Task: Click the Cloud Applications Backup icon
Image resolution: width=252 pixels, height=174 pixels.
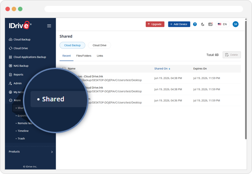Action: 10,57
